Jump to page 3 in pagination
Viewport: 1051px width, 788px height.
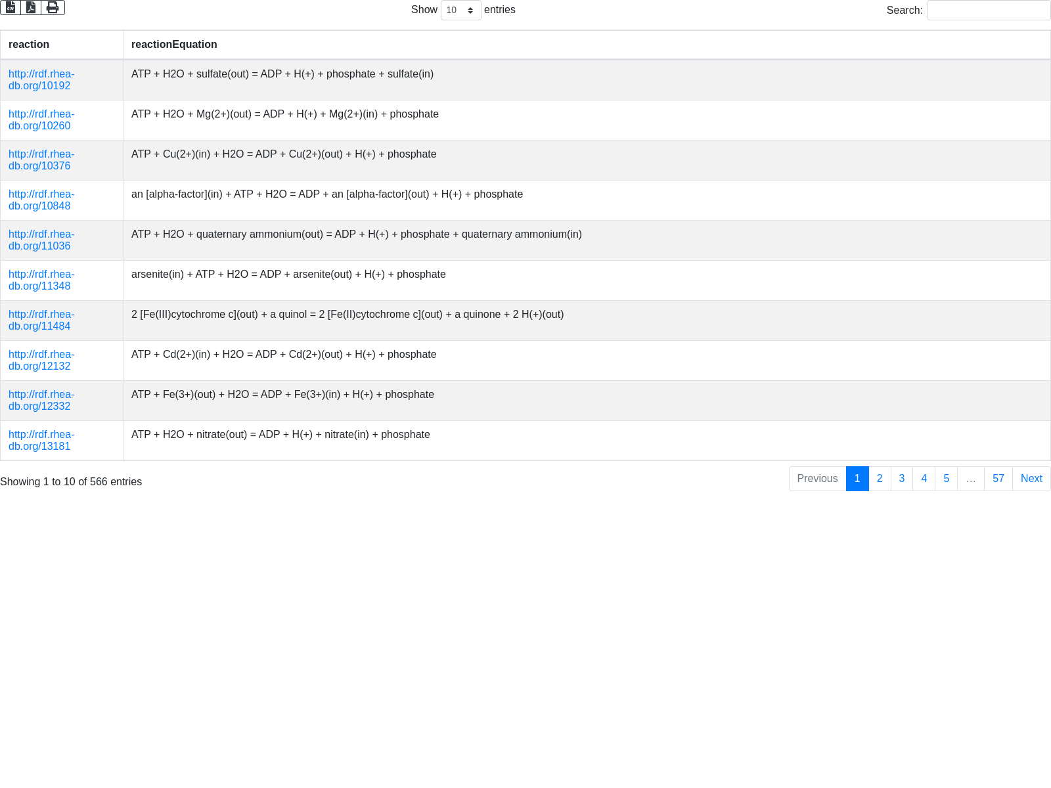coord(902,479)
